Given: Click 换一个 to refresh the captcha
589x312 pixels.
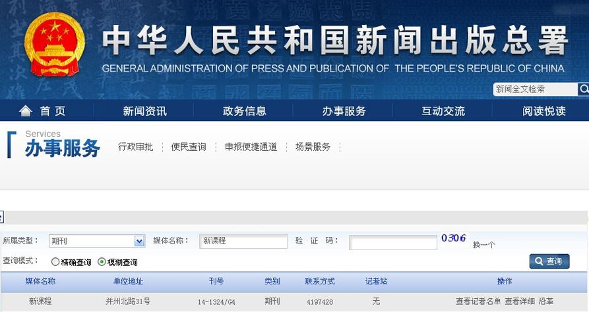Looking at the screenshot, I should coord(484,245).
